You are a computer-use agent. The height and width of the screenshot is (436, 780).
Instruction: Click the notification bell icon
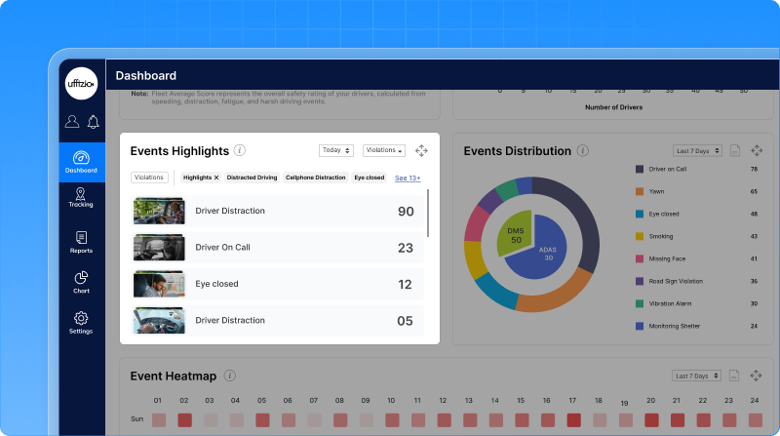tap(94, 122)
